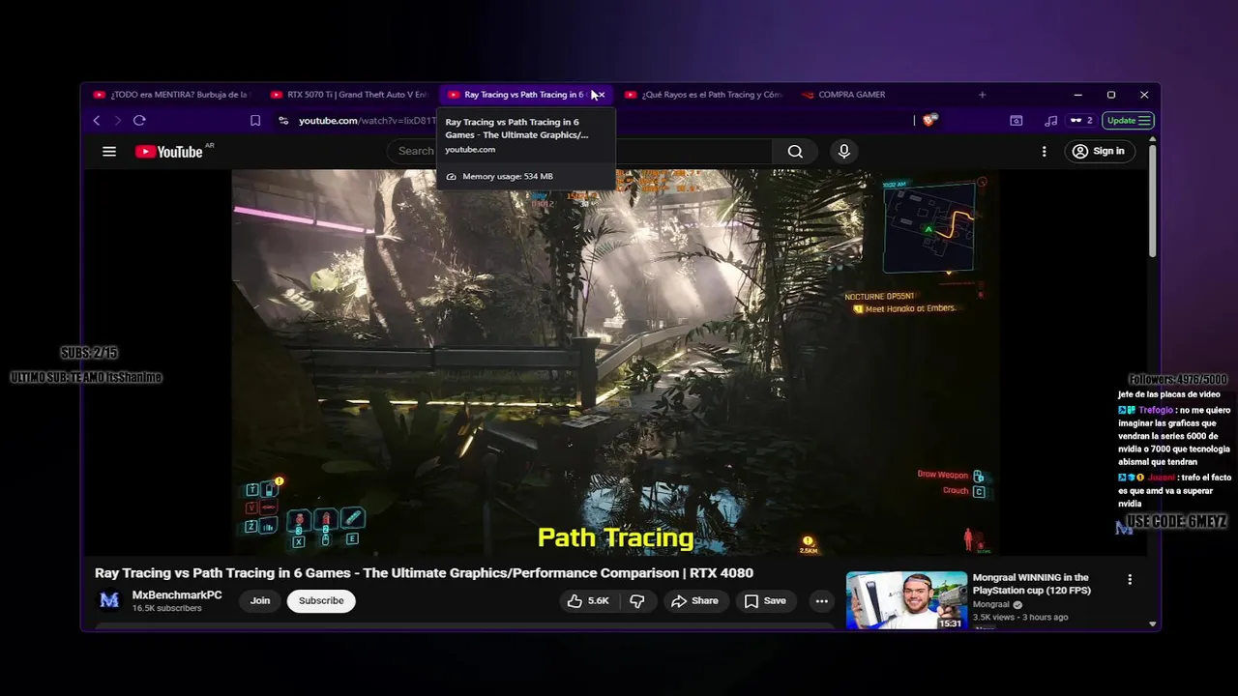Viewport: 1238px width, 696px height.
Task: Click the Trefogio chat message
Action: coord(1174,436)
